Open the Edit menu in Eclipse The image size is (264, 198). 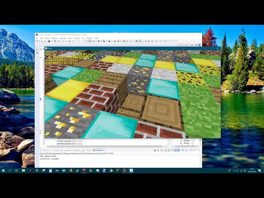pyautogui.click(x=41, y=38)
